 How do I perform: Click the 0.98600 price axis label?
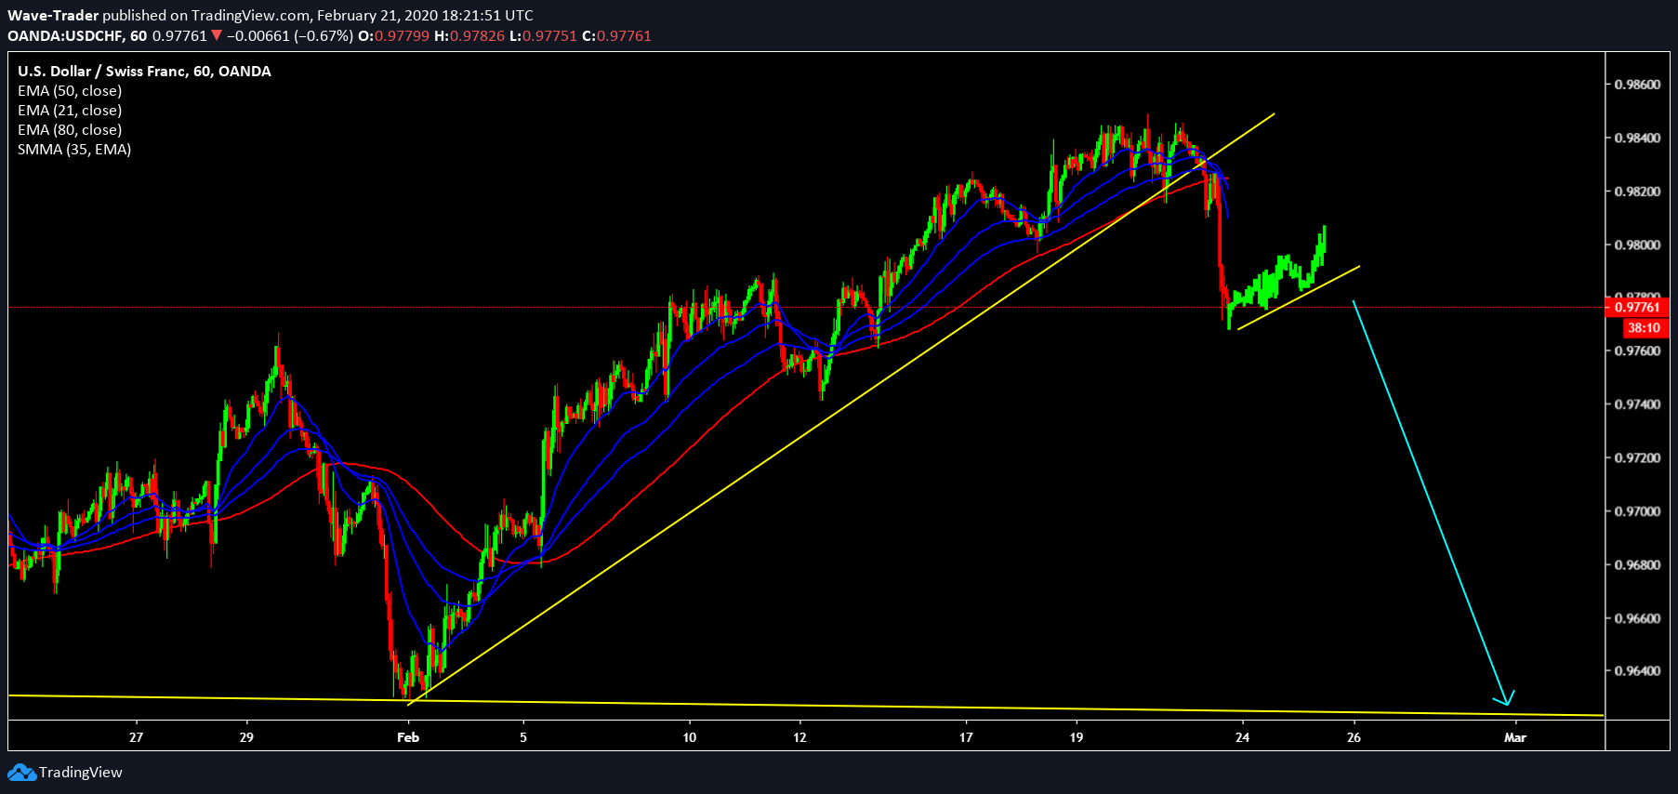tap(1637, 85)
